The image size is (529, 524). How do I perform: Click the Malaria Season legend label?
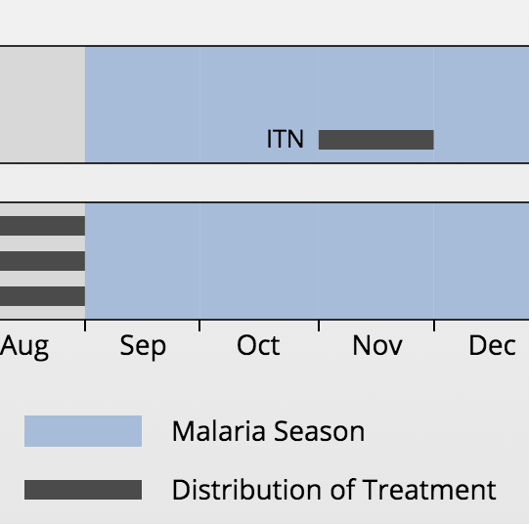coord(268,431)
